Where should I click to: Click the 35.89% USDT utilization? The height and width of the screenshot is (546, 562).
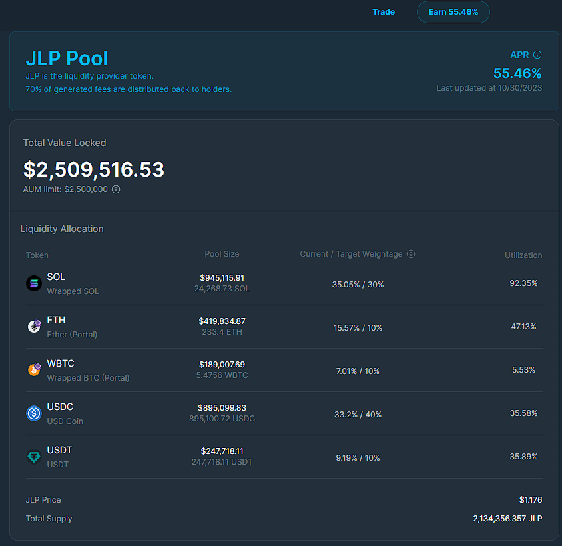click(x=523, y=457)
